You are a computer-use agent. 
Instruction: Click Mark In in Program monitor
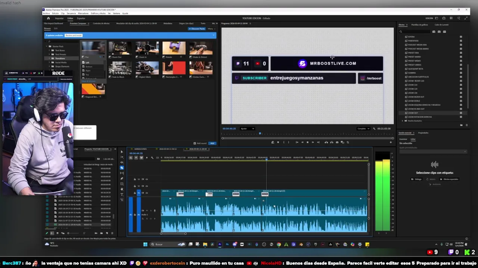click(x=284, y=142)
